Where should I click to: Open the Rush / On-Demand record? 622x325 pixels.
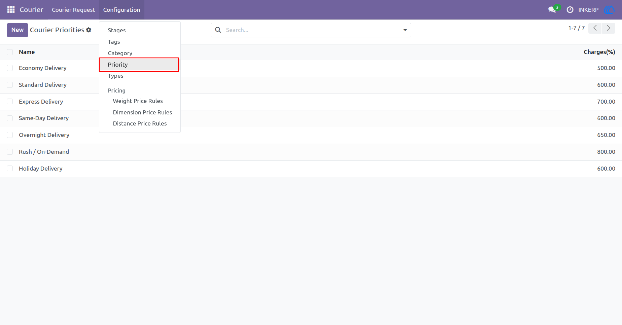point(44,152)
